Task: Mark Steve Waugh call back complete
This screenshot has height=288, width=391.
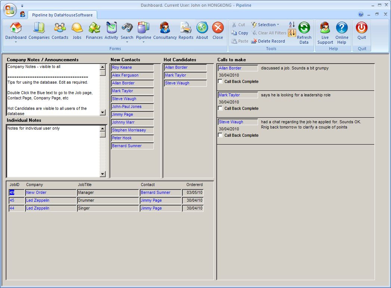Action: 220,135
